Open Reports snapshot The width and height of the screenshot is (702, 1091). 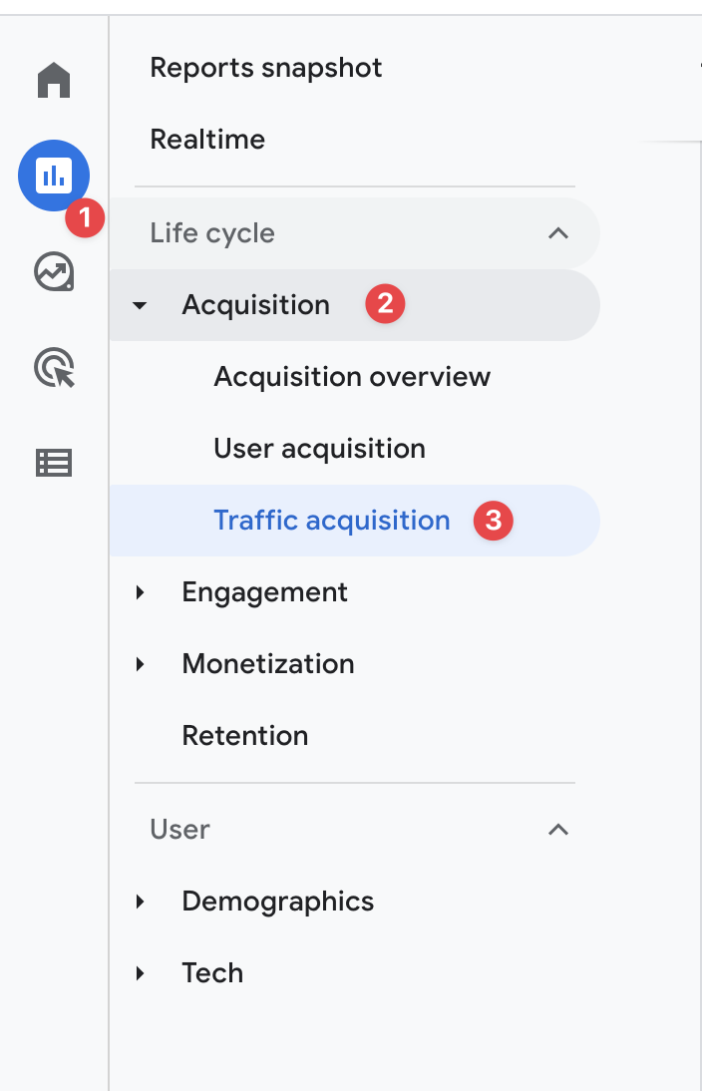(x=266, y=68)
